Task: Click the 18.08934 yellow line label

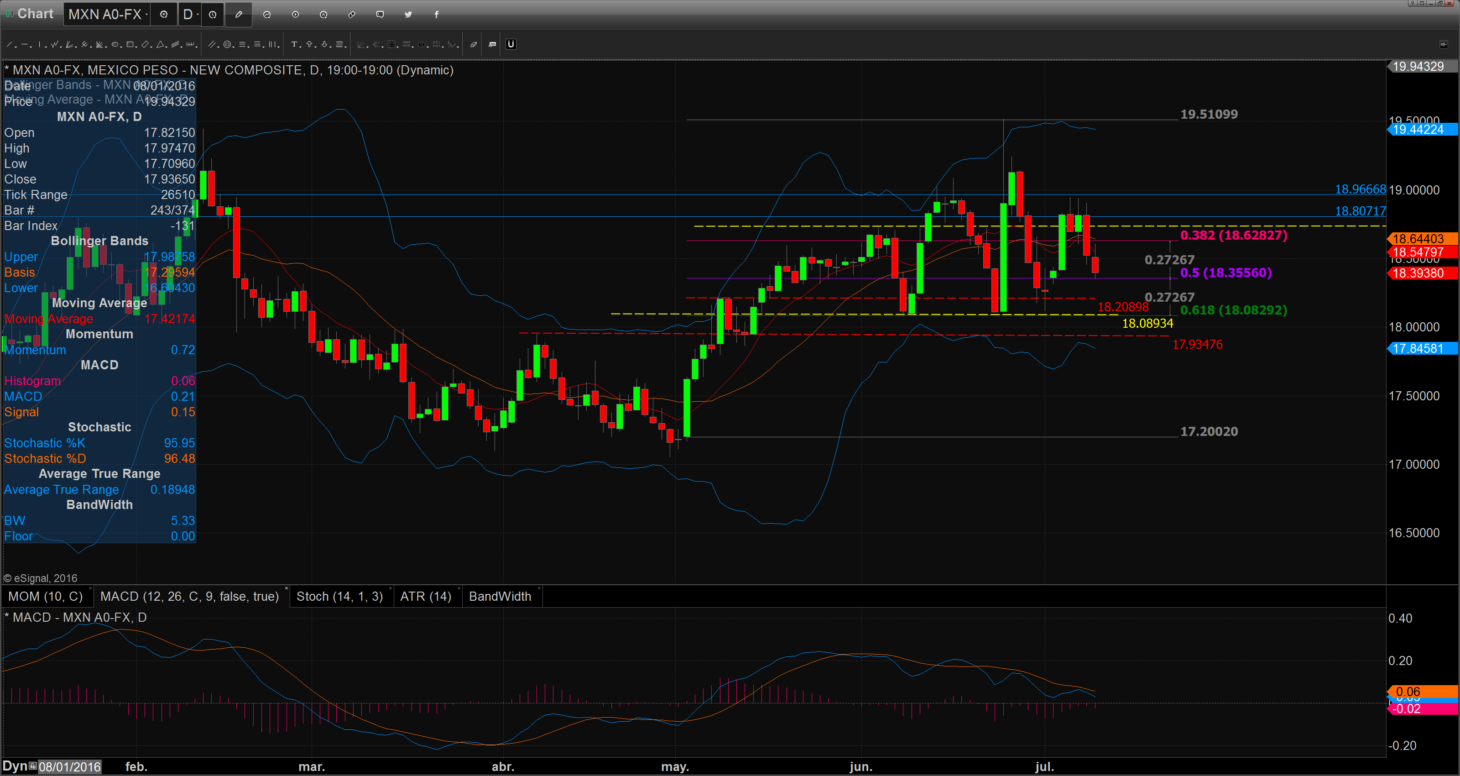Action: pyautogui.click(x=1147, y=323)
